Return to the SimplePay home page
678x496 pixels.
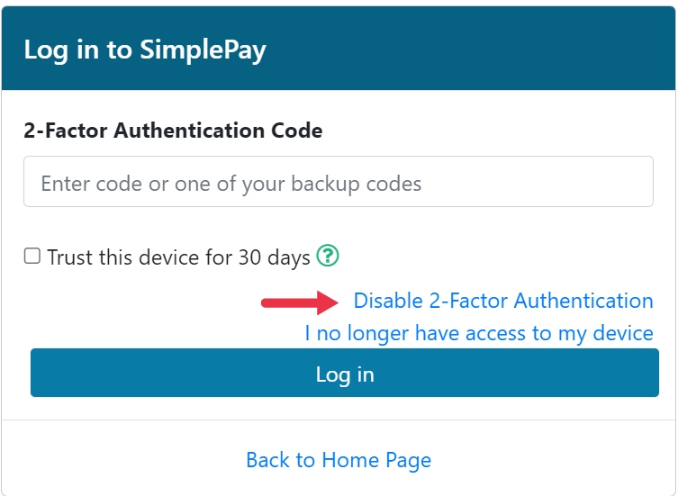pos(339,460)
